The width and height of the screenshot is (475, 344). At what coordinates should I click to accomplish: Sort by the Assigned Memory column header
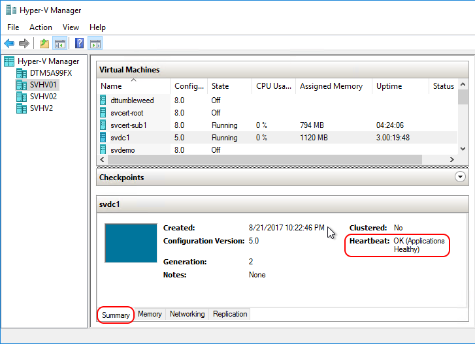coord(333,86)
